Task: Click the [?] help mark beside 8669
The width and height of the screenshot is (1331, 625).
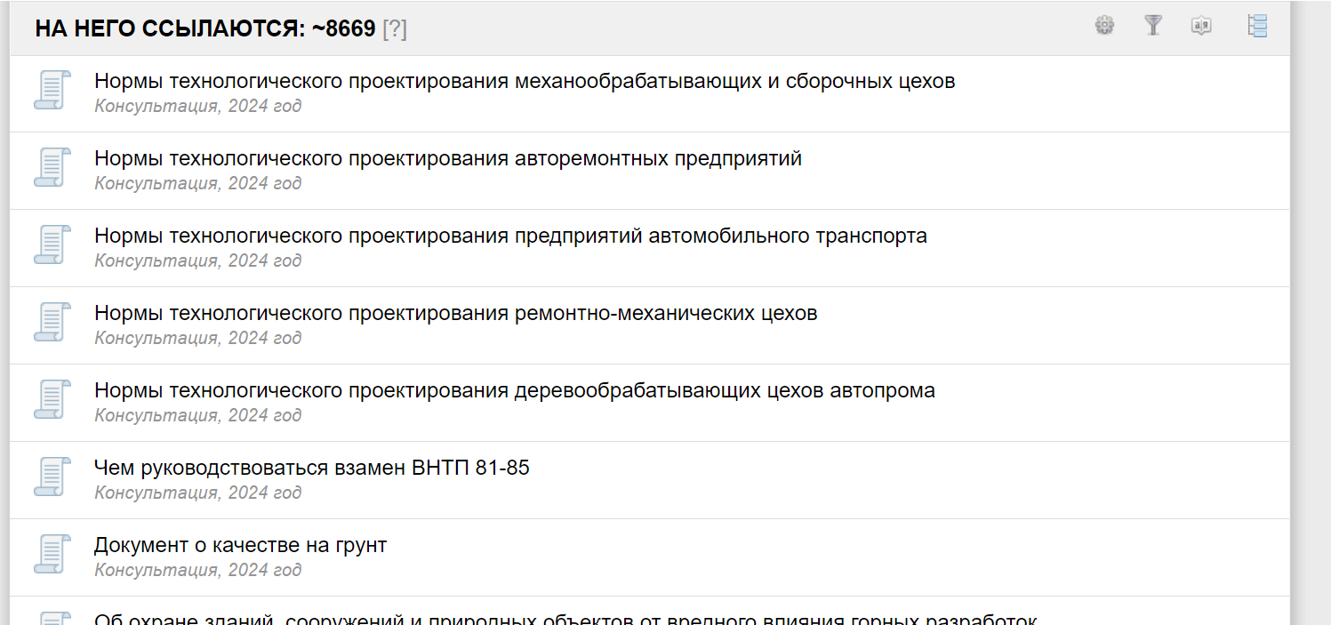Action: [395, 28]
